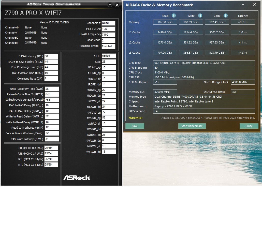Click the FSB : DRAM ratio field
Viewport: 262px width, 240px height.
pyautogui.click(x=108, y=29)
